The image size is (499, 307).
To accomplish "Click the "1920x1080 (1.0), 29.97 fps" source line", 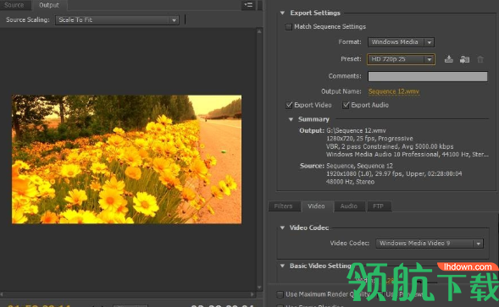I will click(394, 174).
